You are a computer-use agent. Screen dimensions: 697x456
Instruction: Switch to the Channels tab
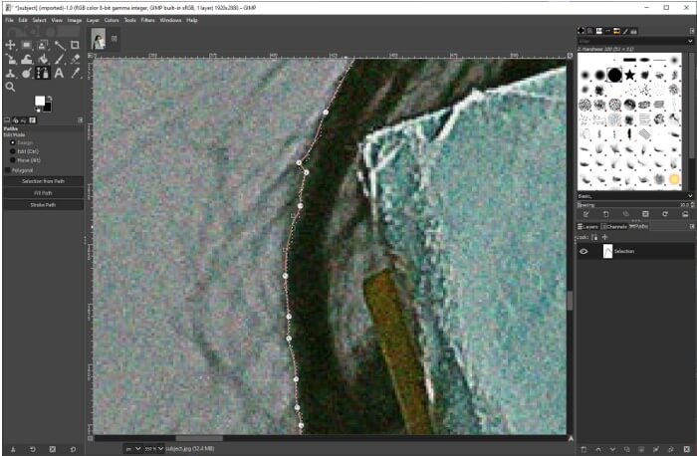pyautogui.click(x=614, y=227)
